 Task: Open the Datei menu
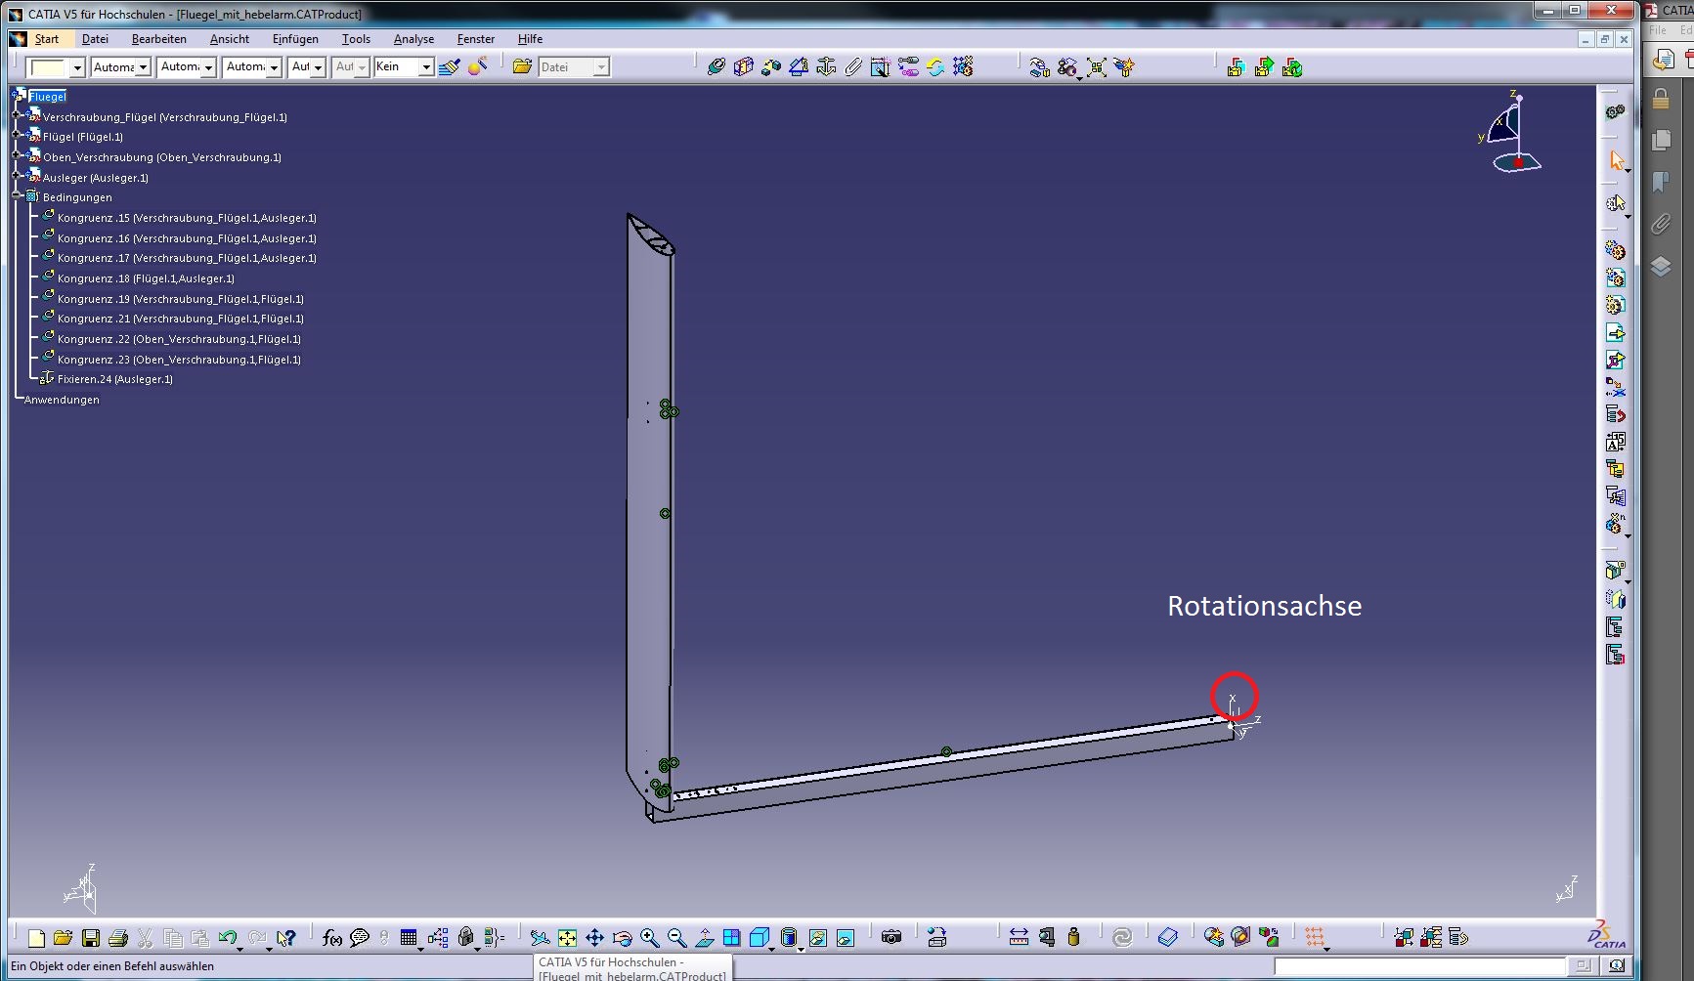pyautogui.click(x=95, y=39)
